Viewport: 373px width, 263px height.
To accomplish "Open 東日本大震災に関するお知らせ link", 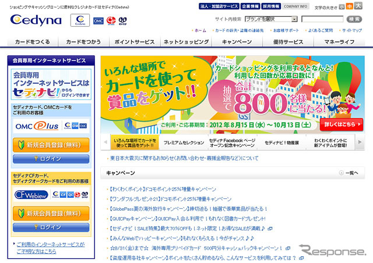I will click(184, 158).
